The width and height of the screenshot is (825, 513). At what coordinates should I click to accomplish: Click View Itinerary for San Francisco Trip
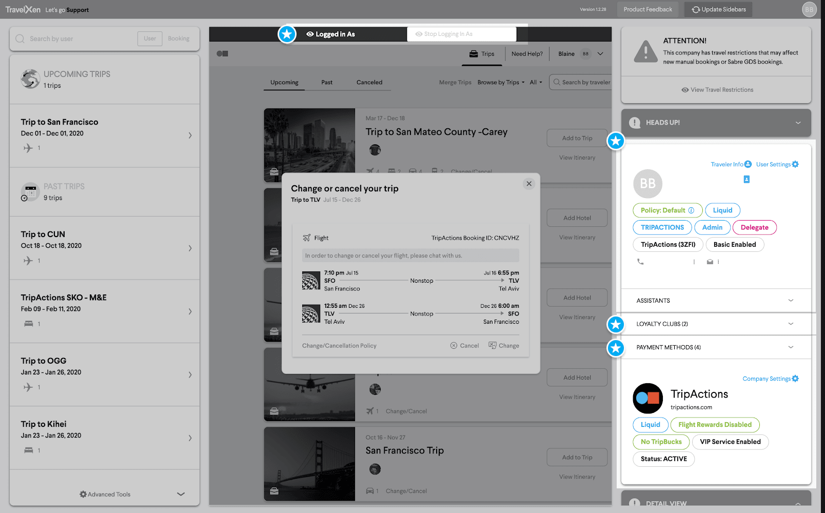(x=577, y=477)
